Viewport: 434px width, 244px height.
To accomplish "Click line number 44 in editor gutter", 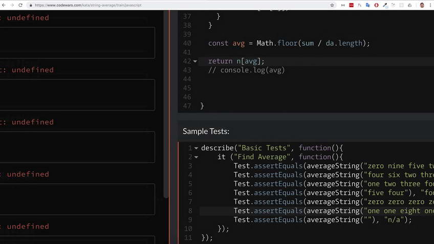I will (187, 79).
